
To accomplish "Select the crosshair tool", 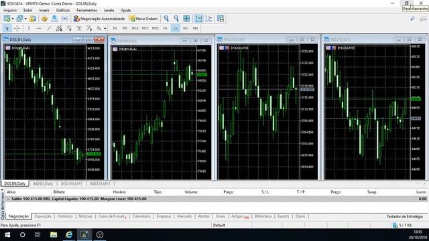I will (17, 28).
